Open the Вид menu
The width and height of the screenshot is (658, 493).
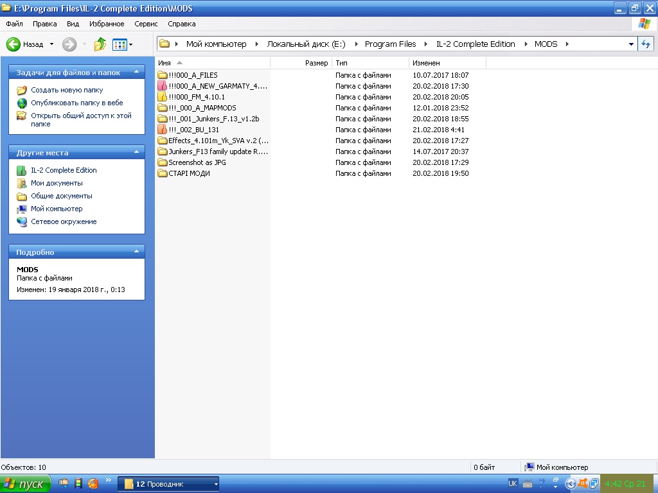73,24
